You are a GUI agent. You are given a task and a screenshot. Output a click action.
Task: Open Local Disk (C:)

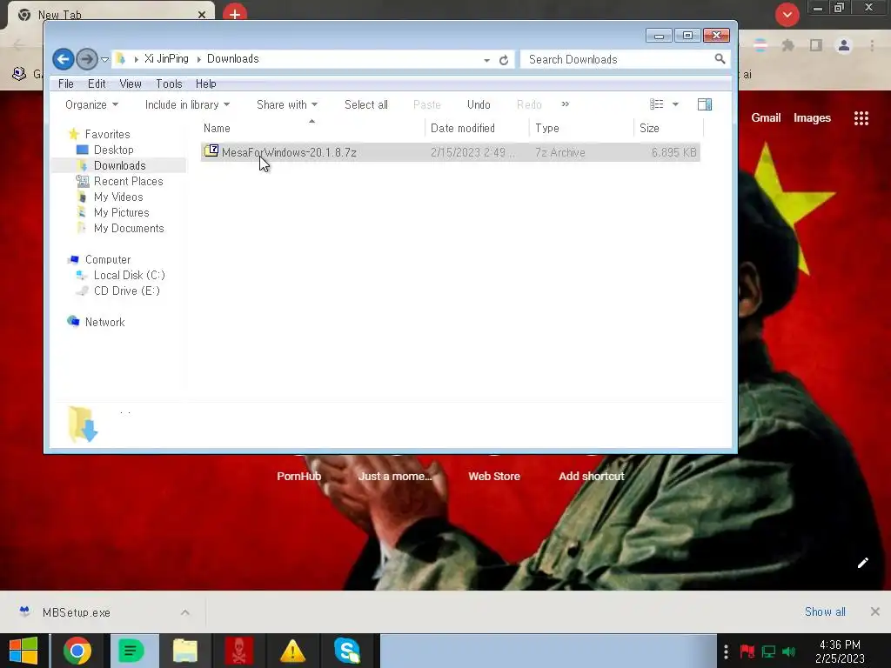(x=130, y=275)
